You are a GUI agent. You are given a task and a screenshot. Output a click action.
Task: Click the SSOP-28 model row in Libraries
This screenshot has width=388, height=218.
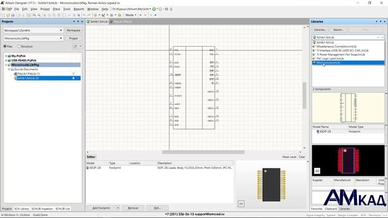tap(348, 131)
